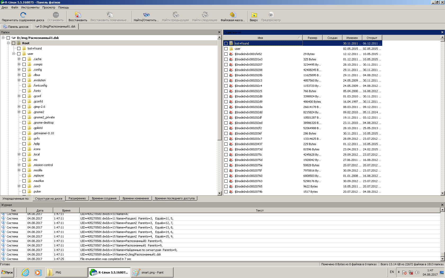Image resolution: width=445 pixels, height=278 pixels.
Task: Open Internet Explorer from the taskbar
Action: click(x=25, y=272)
